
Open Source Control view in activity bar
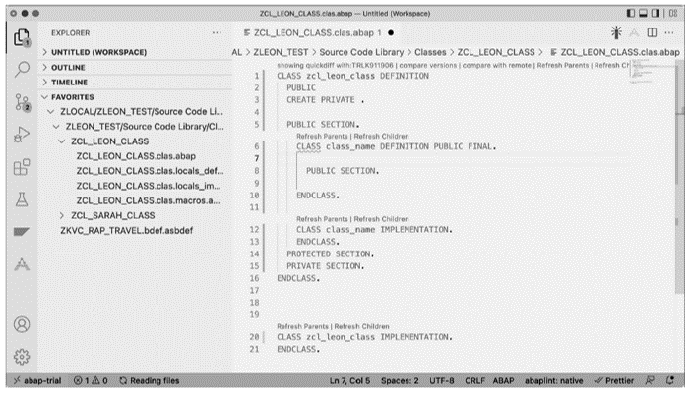coord(20,102)
